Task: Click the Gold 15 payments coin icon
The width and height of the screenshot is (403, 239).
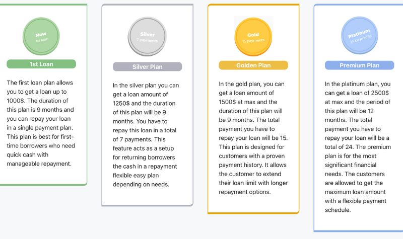Action: (x=253, y=36)
